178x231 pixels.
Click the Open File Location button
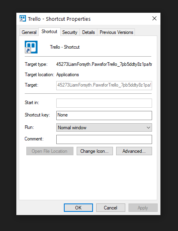[x=50, y=151]
